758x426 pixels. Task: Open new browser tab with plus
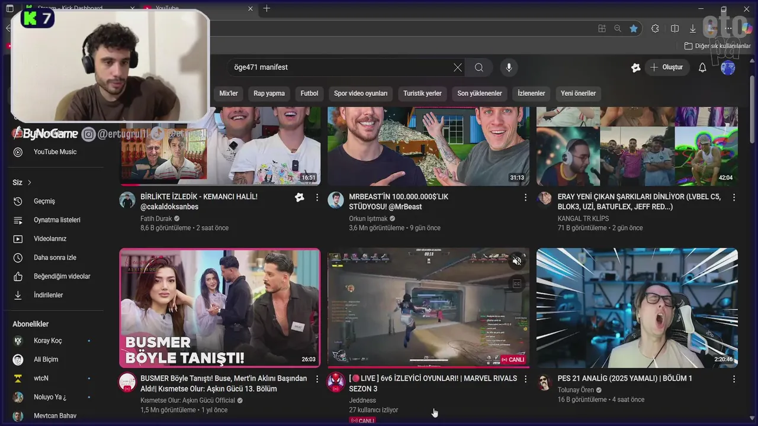coord(266,8)
